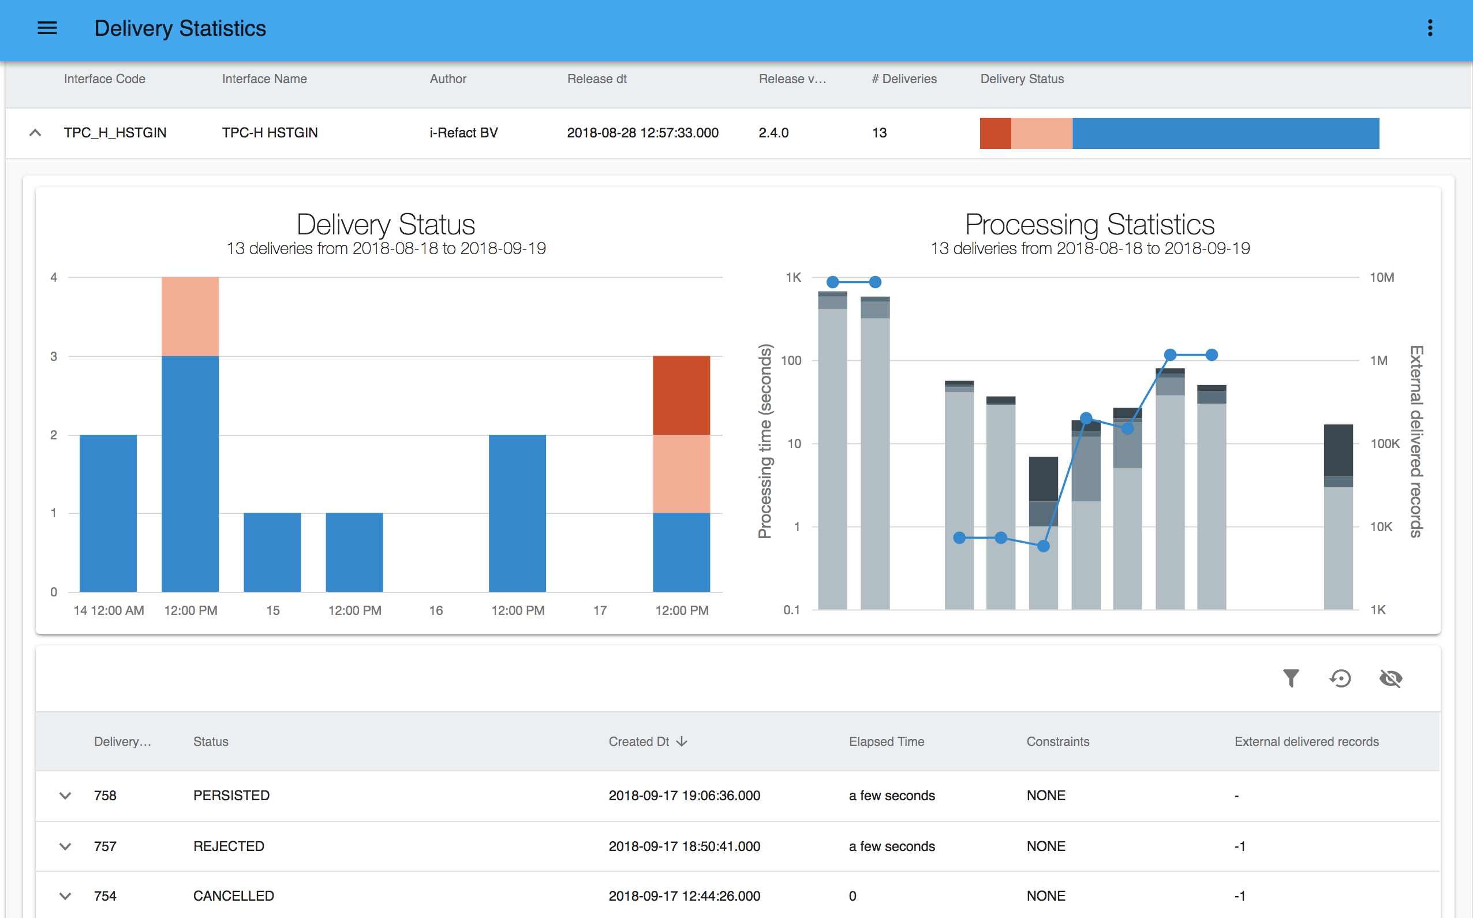
Task: Click the release date 2018-08-28 12:57:33.000
Action: point(642,132)
